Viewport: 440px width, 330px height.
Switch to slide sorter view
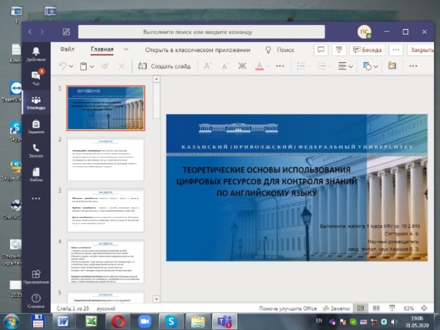coord(376,308)
